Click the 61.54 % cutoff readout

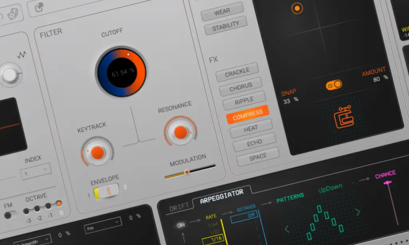tap(123, 73)
